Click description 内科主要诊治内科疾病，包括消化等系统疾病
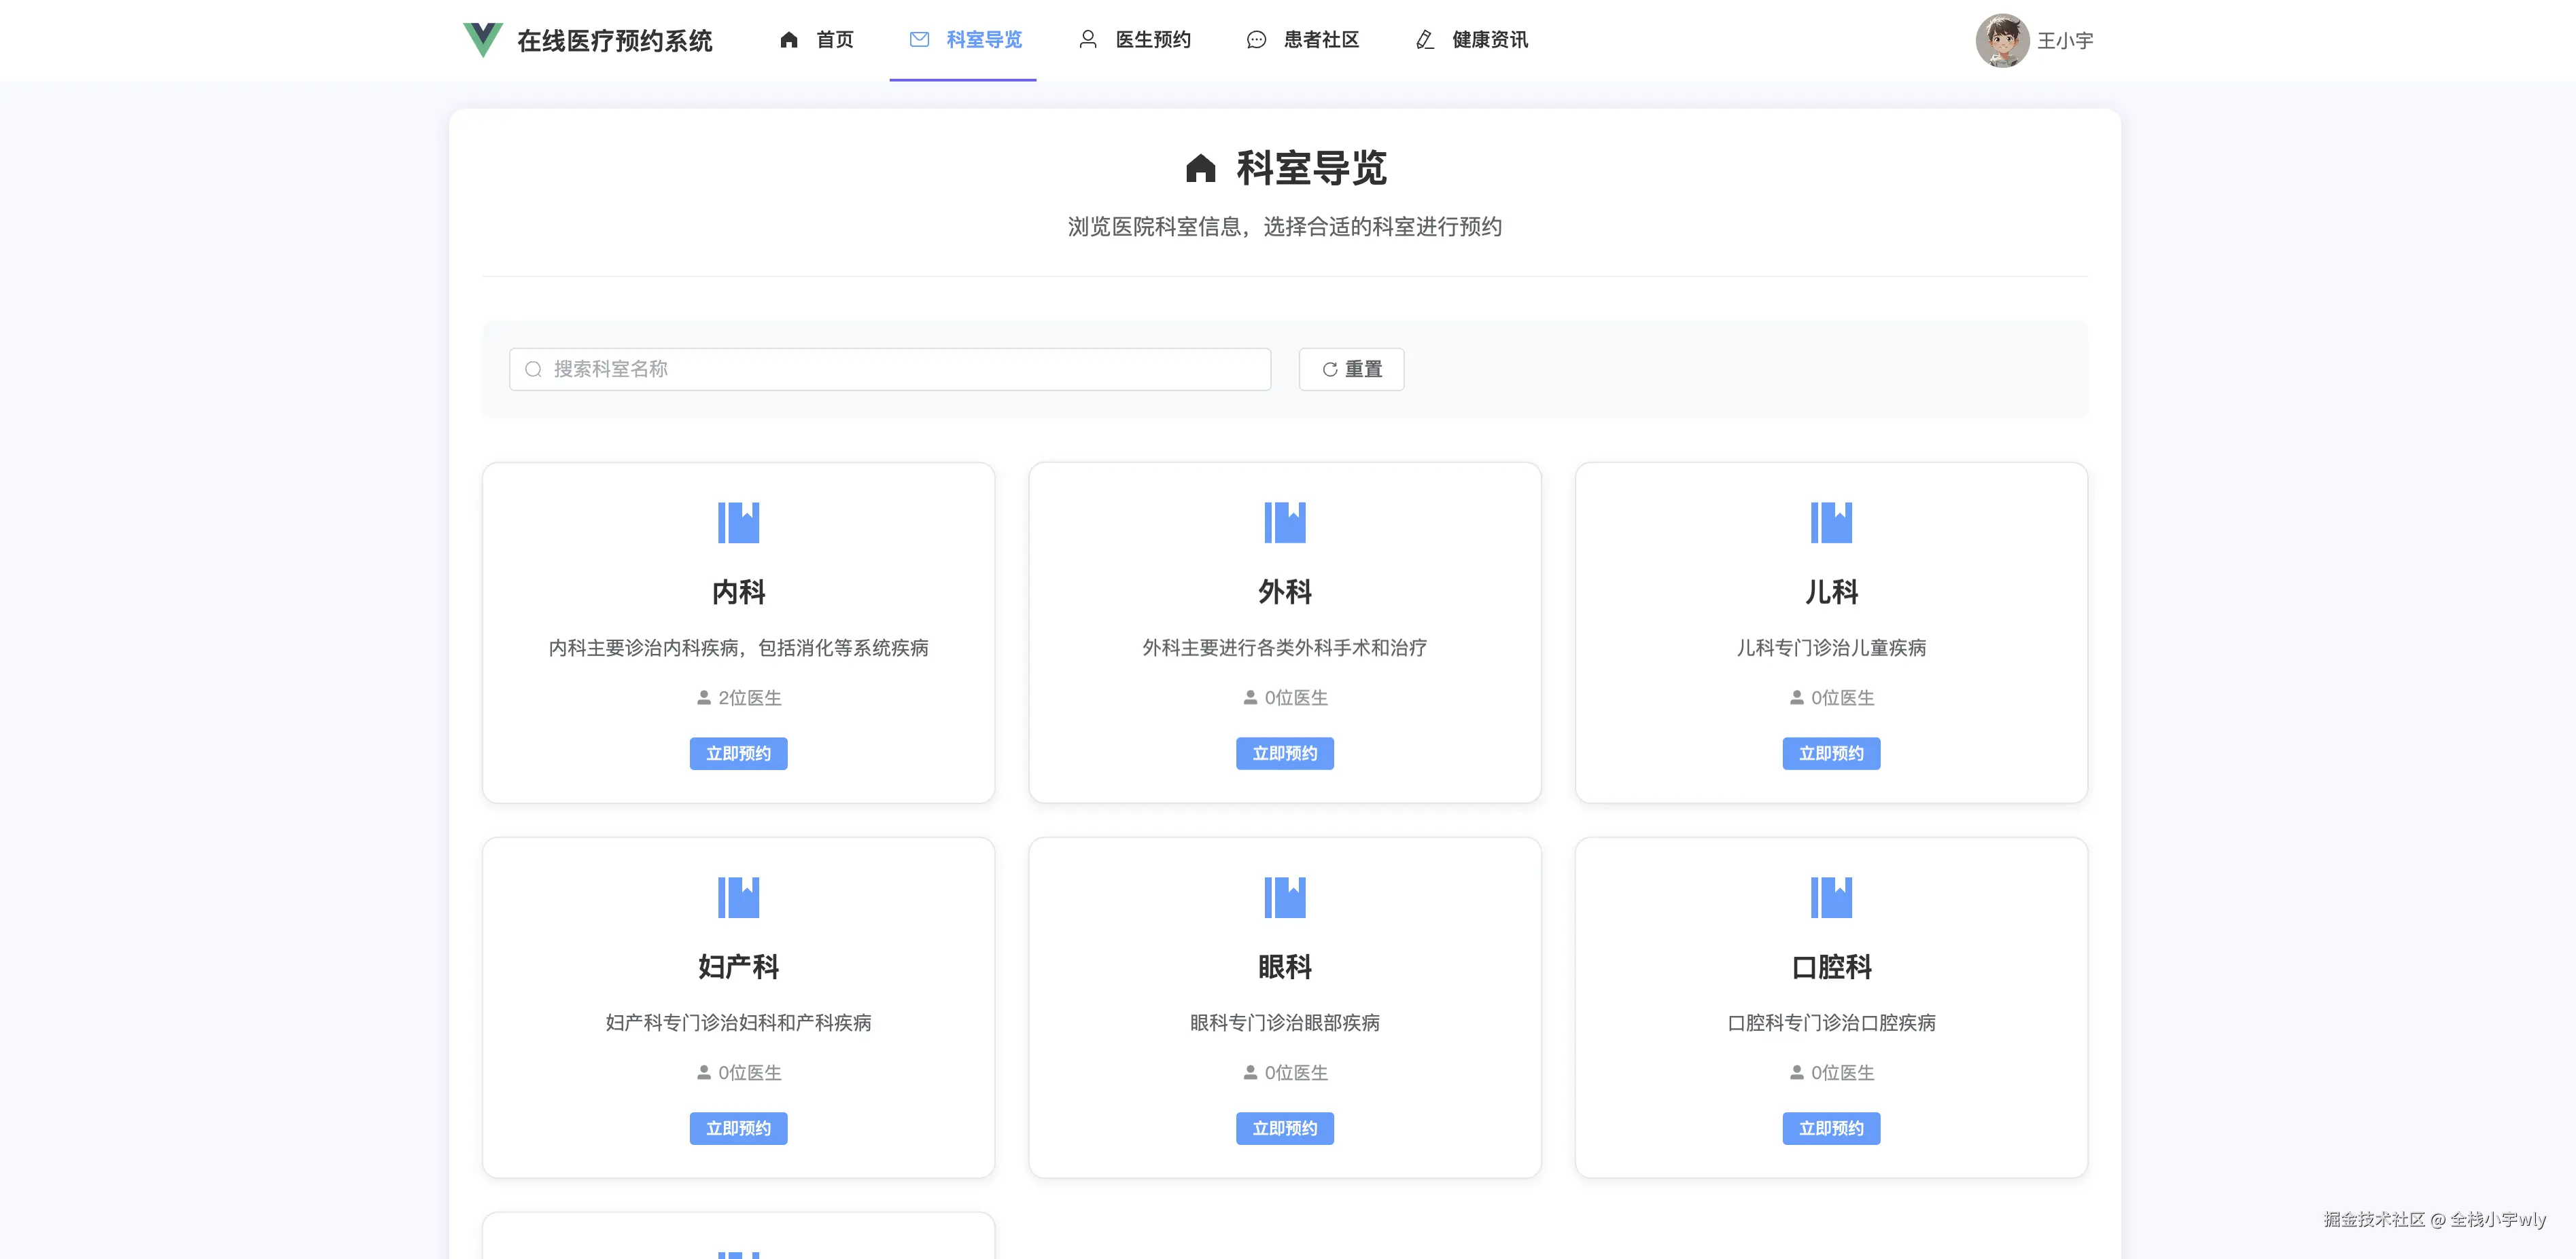This screenshot has width=2576, height=1259. 739,647
